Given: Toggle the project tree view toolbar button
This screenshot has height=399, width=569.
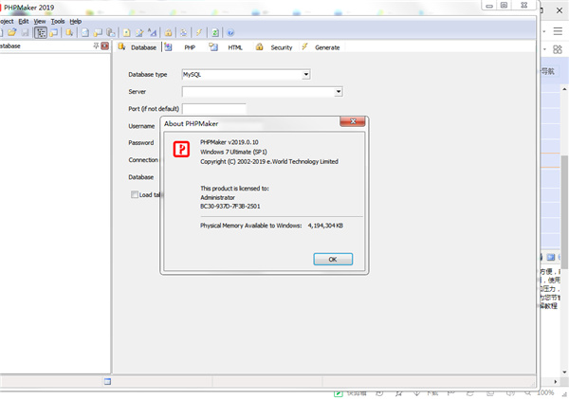Looking at the screenshot, I should (41, 32).
